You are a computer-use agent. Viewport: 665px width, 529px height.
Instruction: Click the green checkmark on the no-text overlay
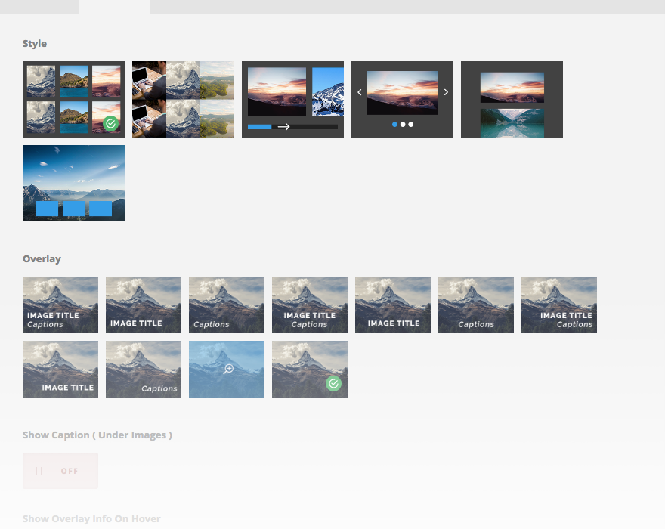pyautogui.click(x=334, y=384)
